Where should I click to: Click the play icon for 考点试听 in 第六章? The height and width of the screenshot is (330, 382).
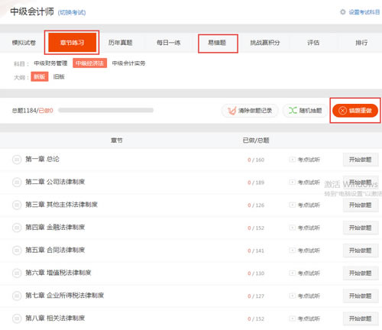point(293,273)
